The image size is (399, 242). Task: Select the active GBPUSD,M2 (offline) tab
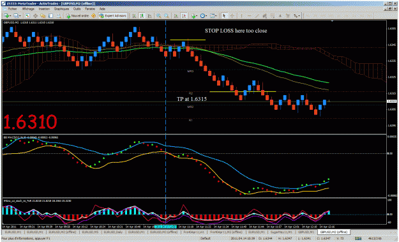[x=334, y=232]
